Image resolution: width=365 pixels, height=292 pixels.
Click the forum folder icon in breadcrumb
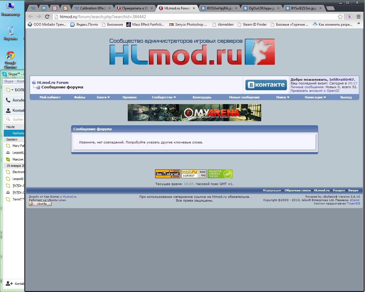pyautogui.click(x=34, y=82)
